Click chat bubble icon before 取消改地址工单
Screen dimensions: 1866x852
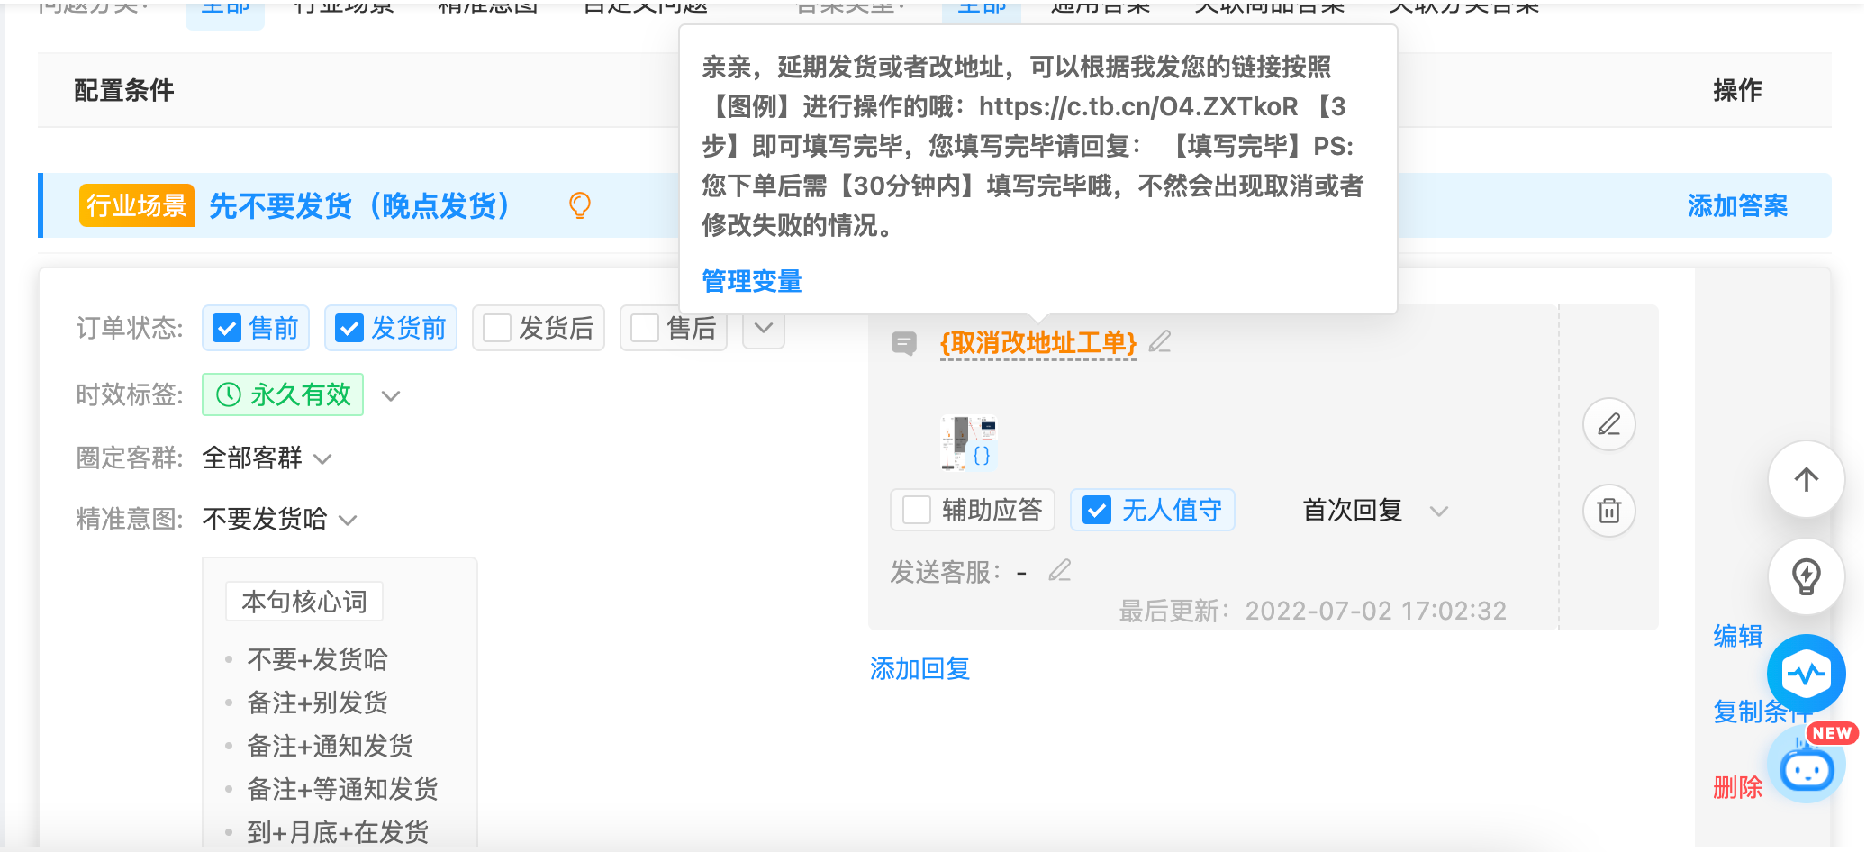pos(904,343)
